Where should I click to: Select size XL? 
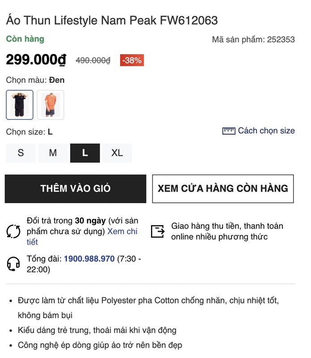pos(117,153)
